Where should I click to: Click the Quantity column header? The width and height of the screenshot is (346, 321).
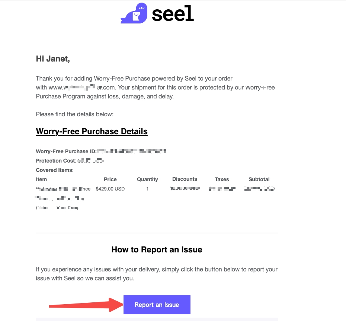(x=147, y=179)
